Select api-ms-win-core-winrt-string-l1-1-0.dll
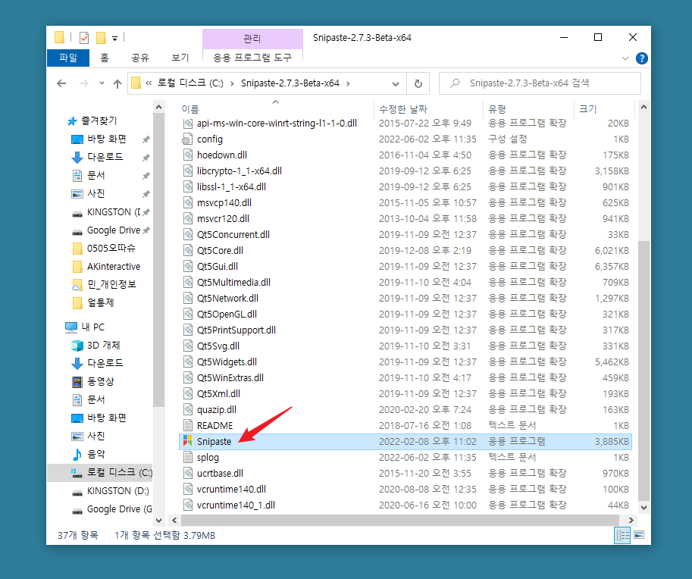Image resolution: width=692 pixels, height=579 pixels. click(x=277, y=124)
